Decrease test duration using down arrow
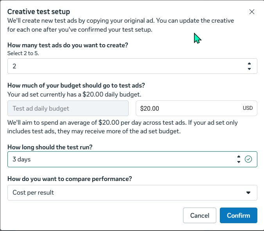 [x=239, y=162]
